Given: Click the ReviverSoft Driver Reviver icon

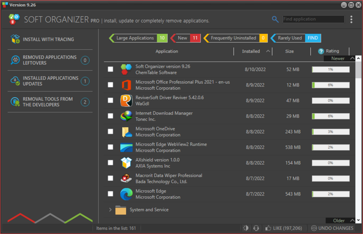Looking at the screenshot, I should click(x=126, y=100).
